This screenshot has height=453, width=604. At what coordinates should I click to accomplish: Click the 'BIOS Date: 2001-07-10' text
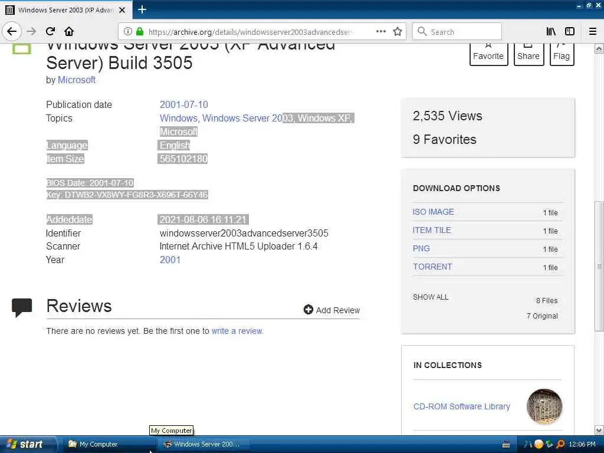pyautogui.click(x=90, y=183)
